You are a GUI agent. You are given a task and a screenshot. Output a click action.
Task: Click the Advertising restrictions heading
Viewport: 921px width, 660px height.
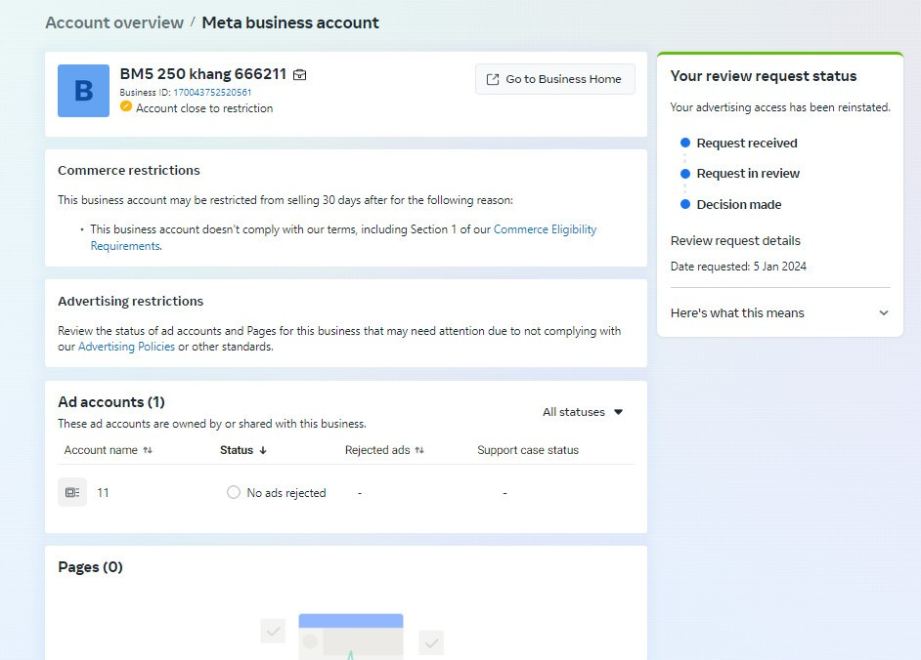click(x=130, y=301)
